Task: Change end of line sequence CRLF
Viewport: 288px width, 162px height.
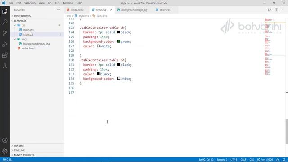Action: 243,160
